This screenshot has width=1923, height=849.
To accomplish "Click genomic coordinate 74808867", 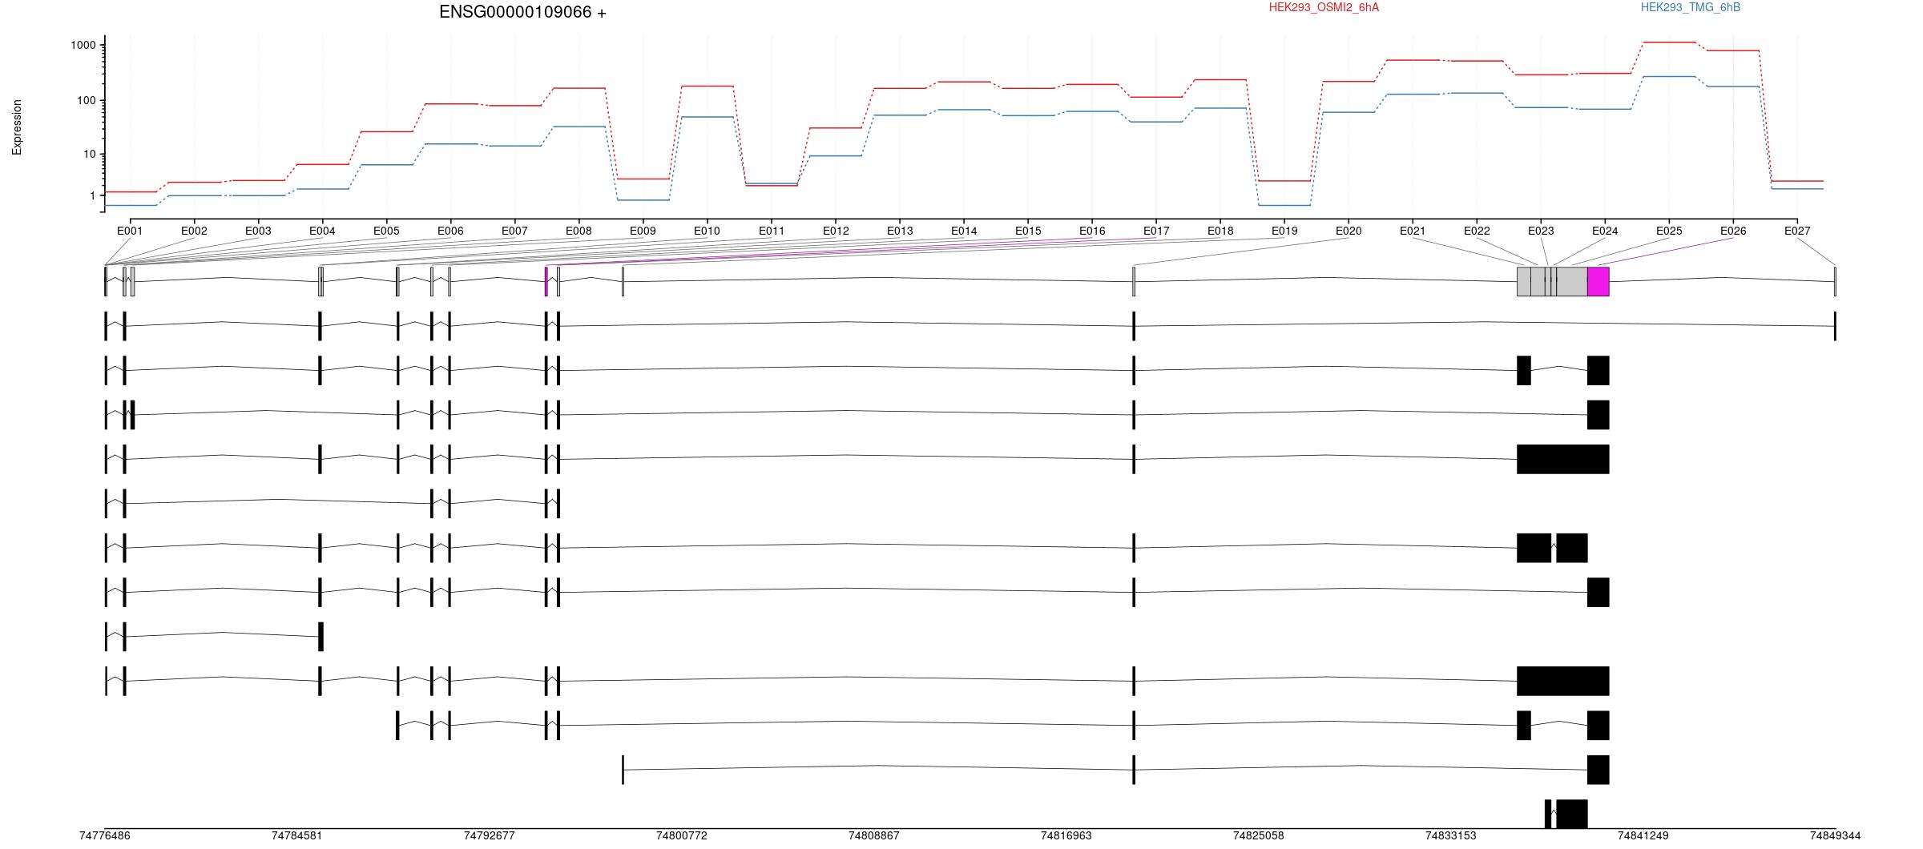I will pyautogui.click(x=874, y=835).
